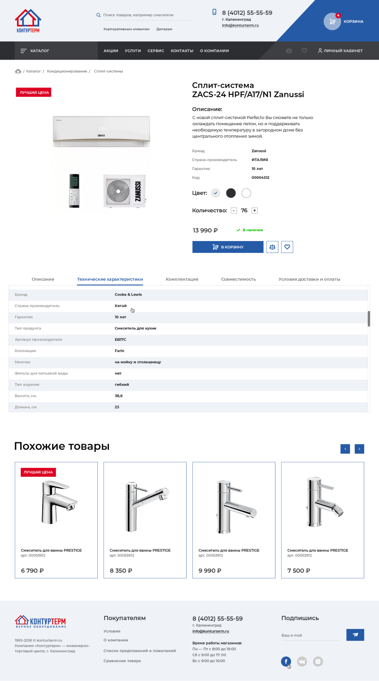This screenshot has width=379, height=681.
Task: Click the compare scales icon in header
Action: pos(289,51)
